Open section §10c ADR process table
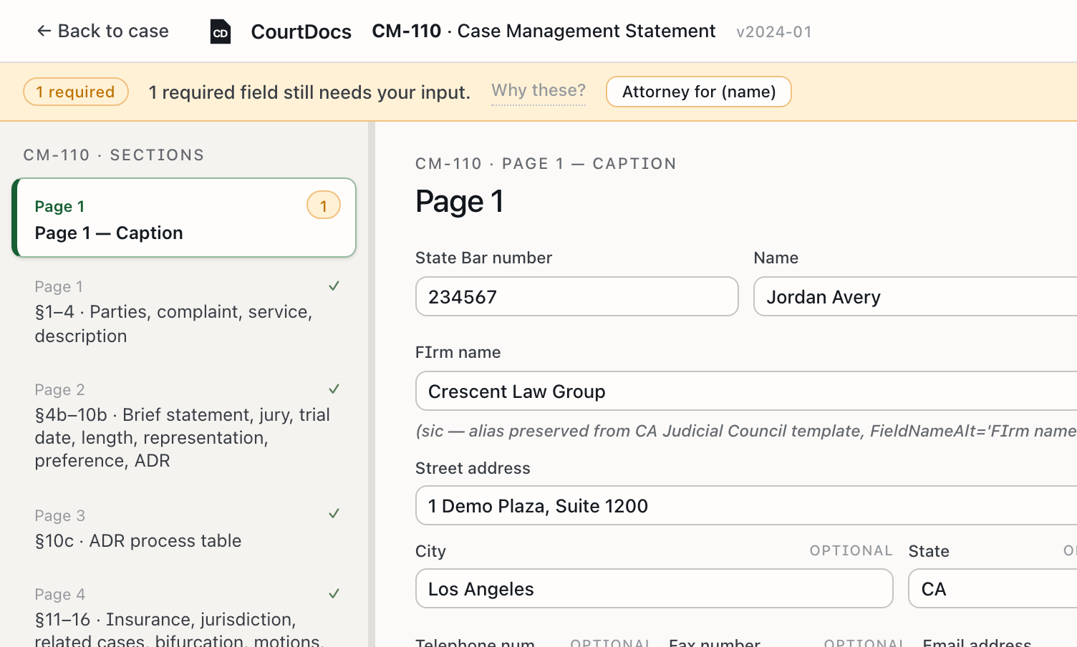The image size is (1077, 647). click(184, 528)
